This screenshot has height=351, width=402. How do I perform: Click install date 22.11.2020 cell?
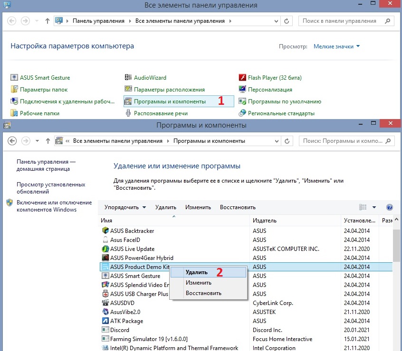coord(357,249)
